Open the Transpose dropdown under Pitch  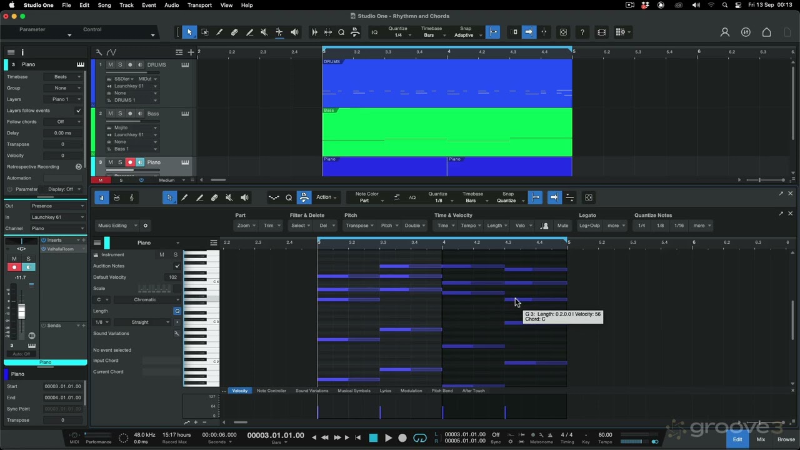tap(359, 226)
